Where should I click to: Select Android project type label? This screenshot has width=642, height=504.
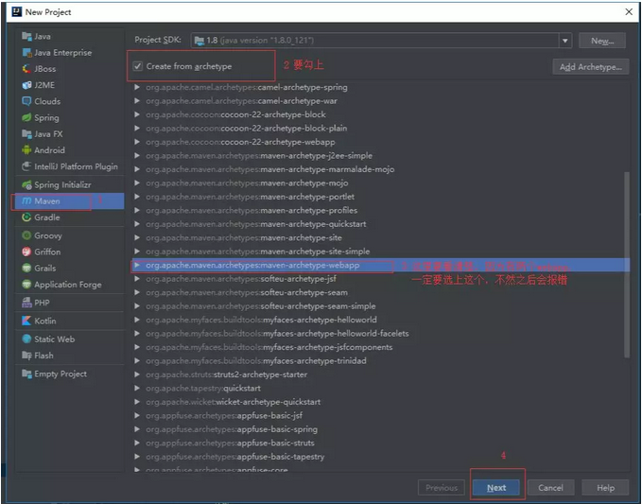click(x=49, y=150)
